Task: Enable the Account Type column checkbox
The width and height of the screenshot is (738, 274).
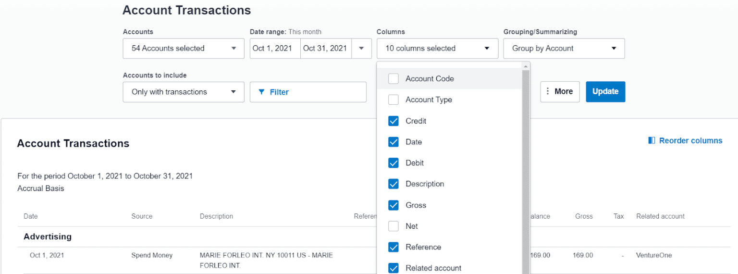Action: [x=394, y=100]
